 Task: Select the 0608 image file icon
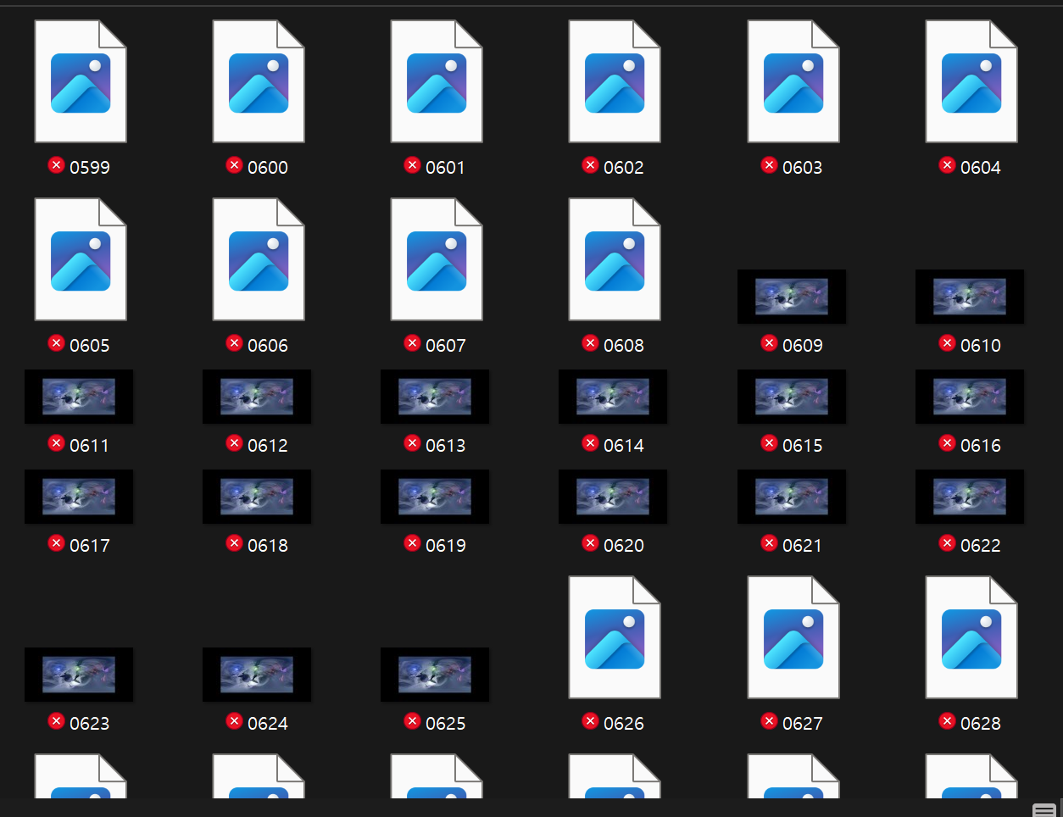615,259
